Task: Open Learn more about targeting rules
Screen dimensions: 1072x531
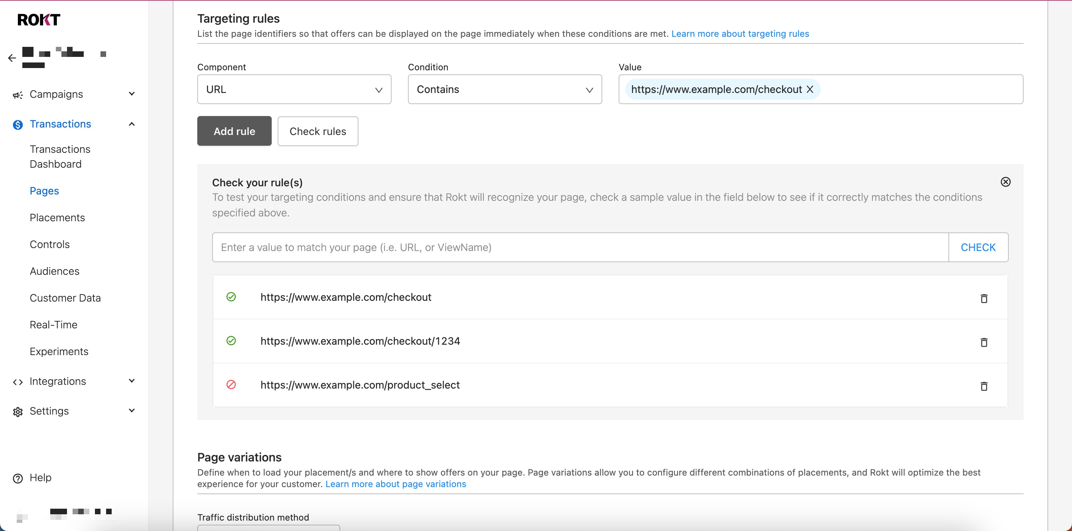Action: pos(740,34)
